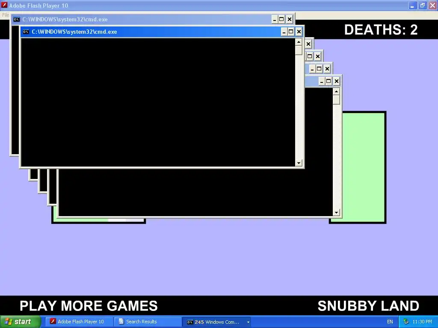The width and height of the screenshot is (438, 328).
Task: Open the File menu of Adobe Flash Player
Action: (5, 15)
